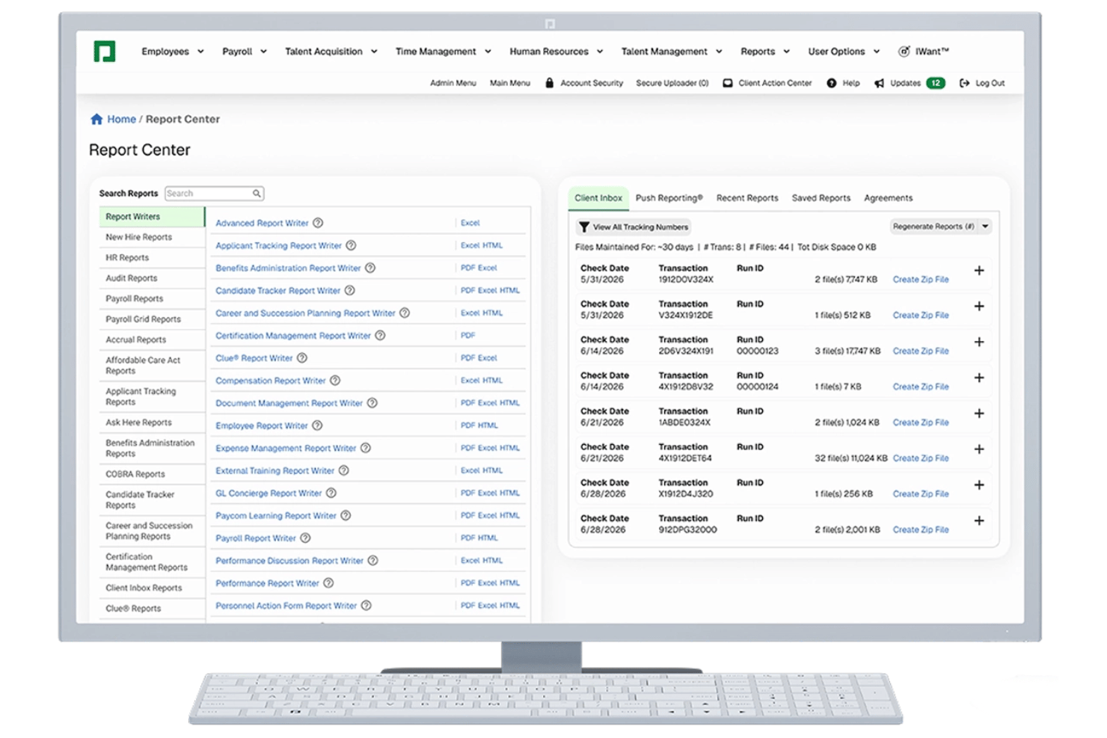Select the Client Inbox tab
1107x738 pixels.
pos(598,198)
